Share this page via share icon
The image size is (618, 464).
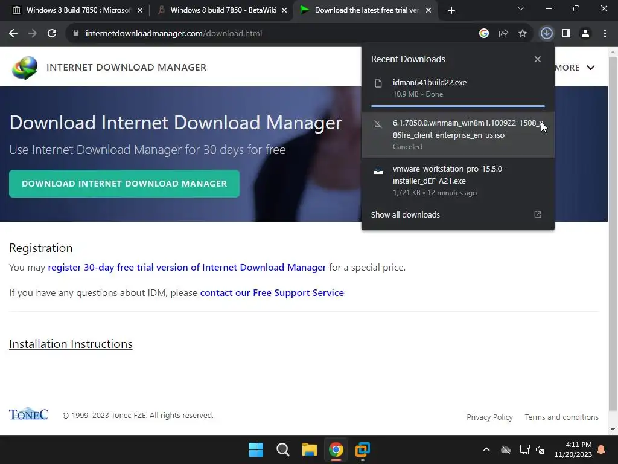click(503, 34)
